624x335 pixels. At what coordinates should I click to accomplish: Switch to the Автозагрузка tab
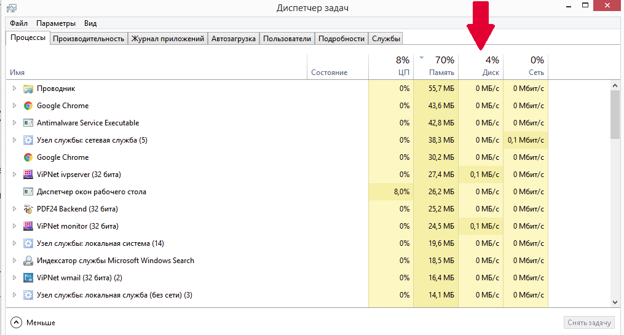pyautogui.click(x=234, y=39)
